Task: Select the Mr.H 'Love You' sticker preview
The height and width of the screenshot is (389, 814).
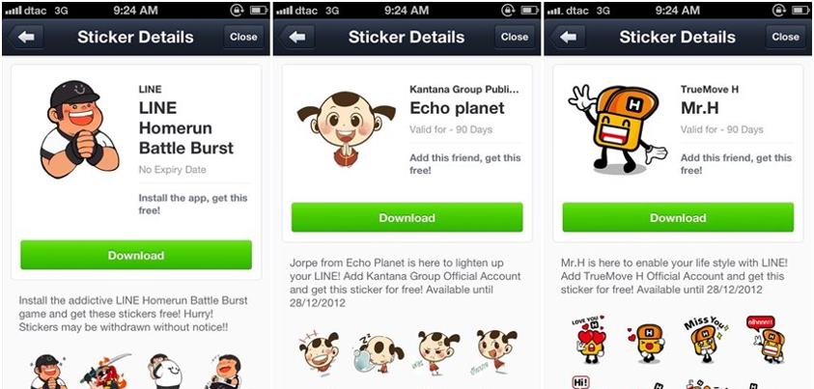Action: [589, 339]
